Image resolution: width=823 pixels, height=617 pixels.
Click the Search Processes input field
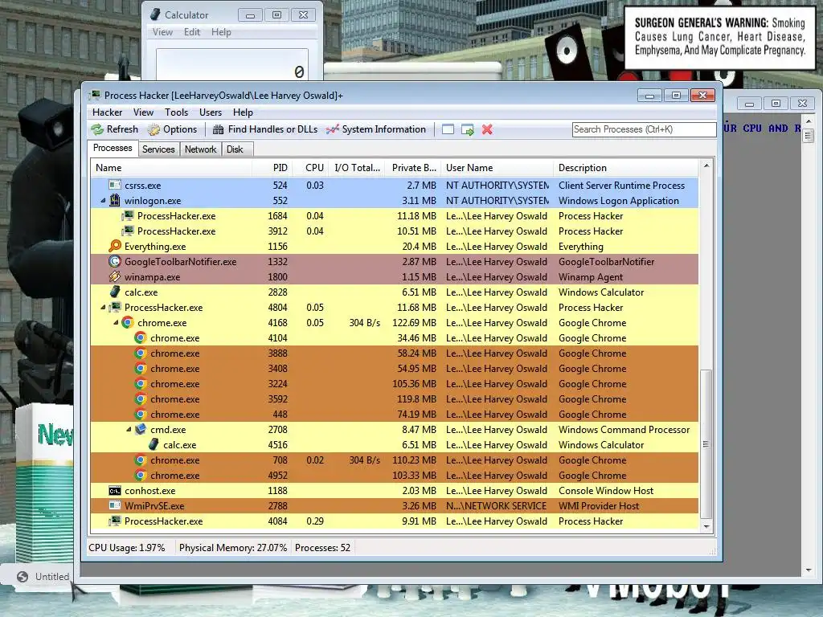644,129
